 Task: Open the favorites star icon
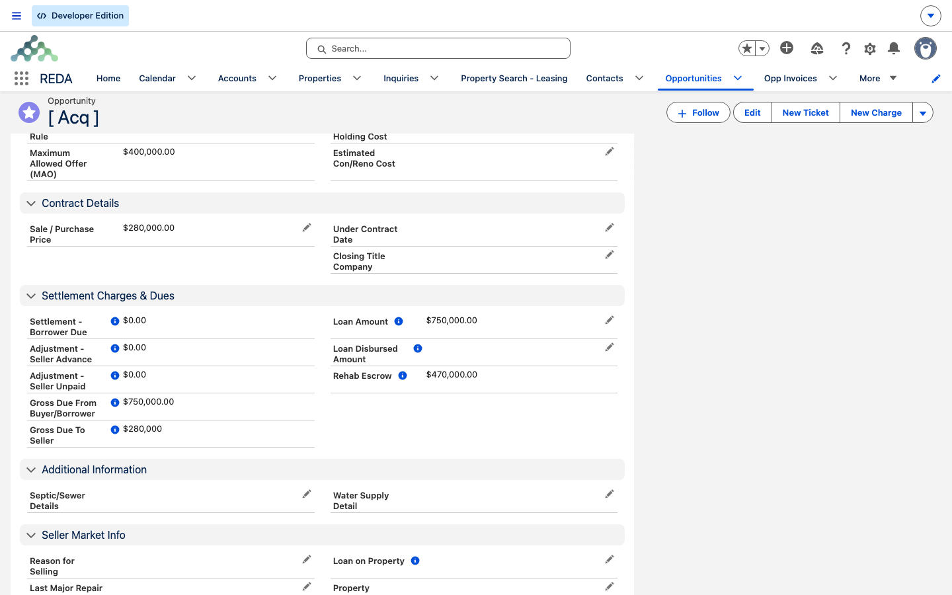(x=747, y=48)
